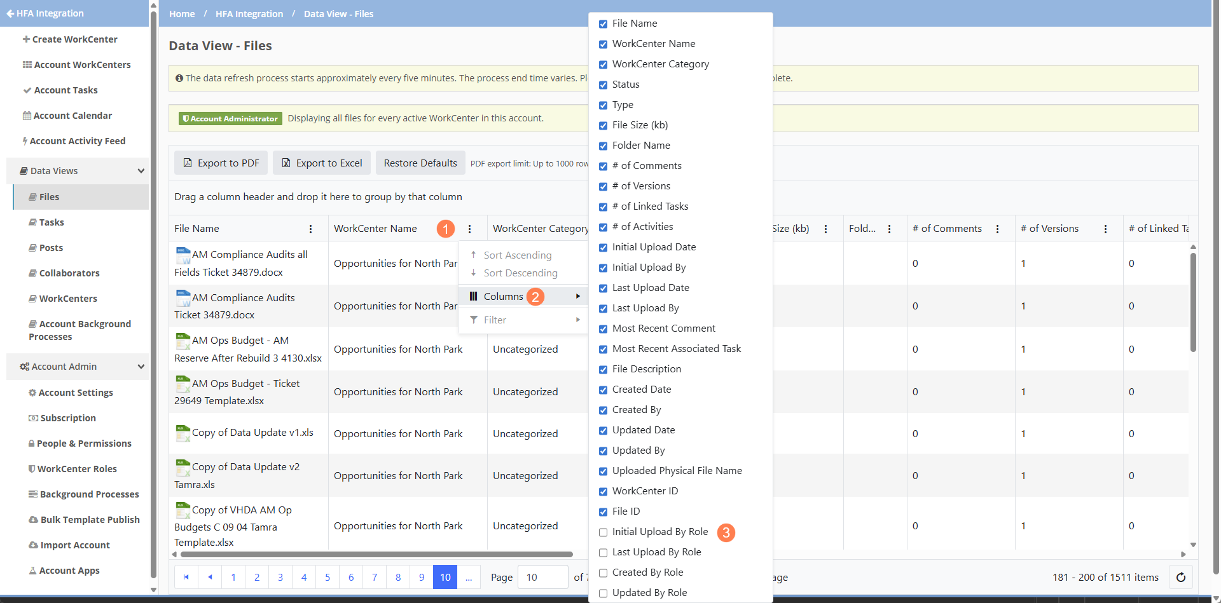Image resolution: width=1221 pixels, height=603 pixels.
Task: Click the Excel icon beside Copy of Data Update v1.xls
Action: 182,433
